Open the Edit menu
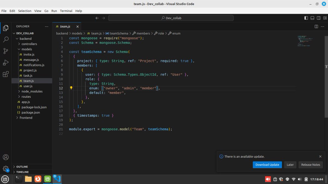 click(12, 11)
